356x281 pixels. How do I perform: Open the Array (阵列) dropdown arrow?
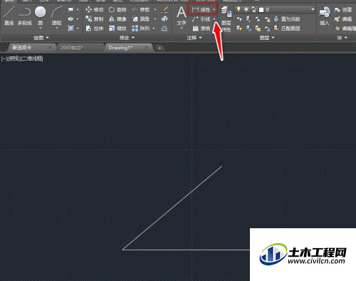pyautogui.click(x=154, y=29)
